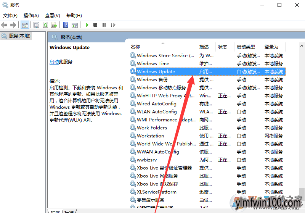Image resolution: width=305 pixels, height=213 pixels.
Task: Select the WLAN AutoConfig service
Action: (x=207, y=112)
